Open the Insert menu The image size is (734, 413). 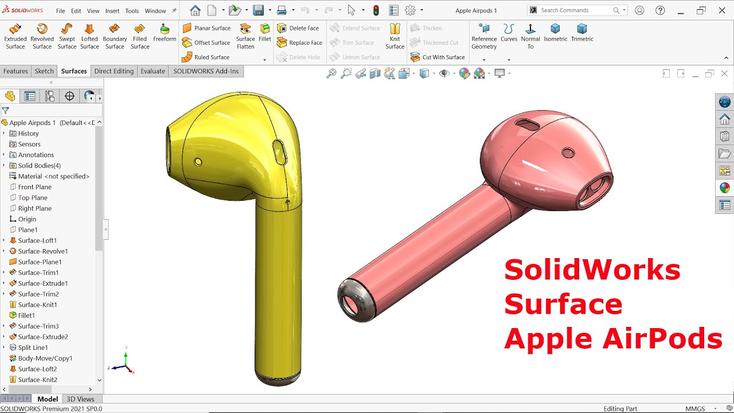point(112,11)
